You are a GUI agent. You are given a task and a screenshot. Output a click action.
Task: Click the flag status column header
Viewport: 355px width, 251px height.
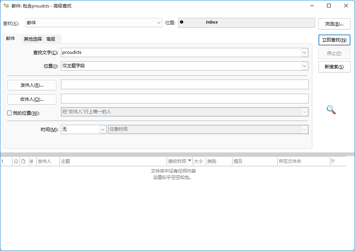coord(333,161)
